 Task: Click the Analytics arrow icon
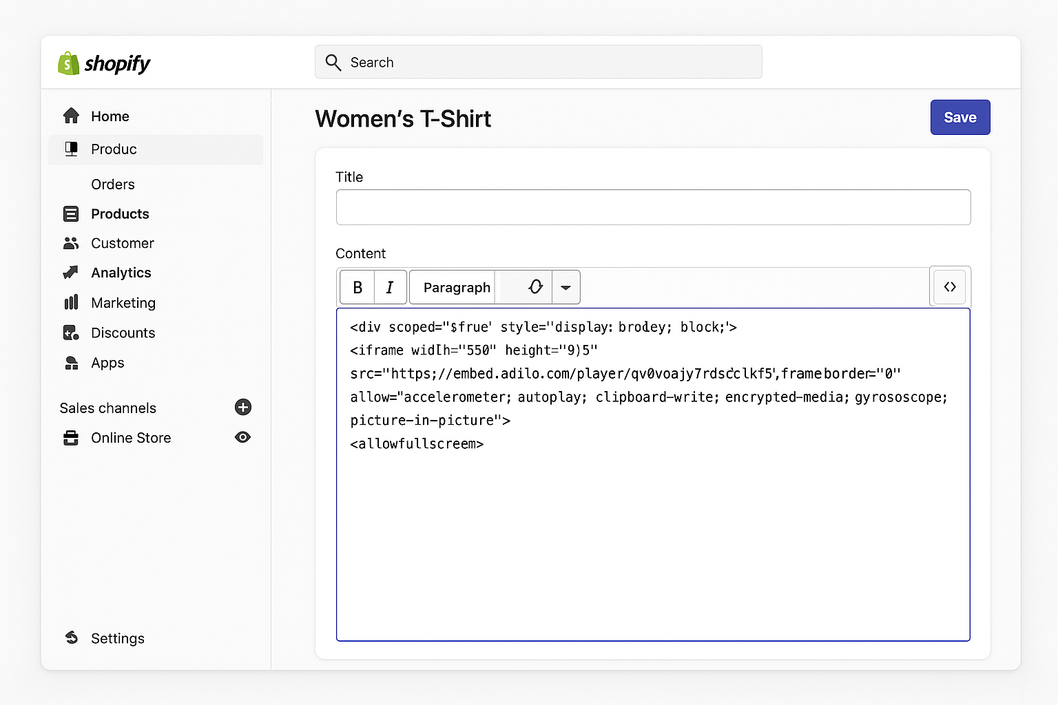click(71, 273)
